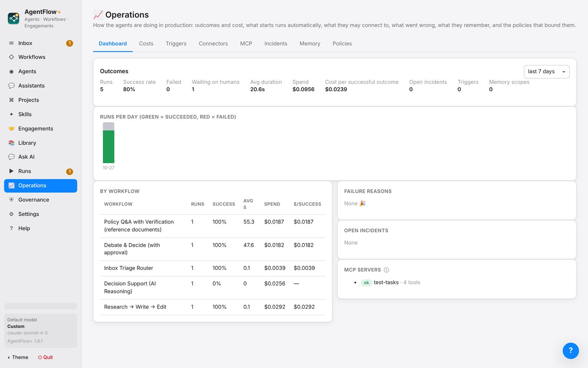Switch to the Triggers tab
Image resolution: width=588 pixels, height=368 pixels.
(176, 44)
